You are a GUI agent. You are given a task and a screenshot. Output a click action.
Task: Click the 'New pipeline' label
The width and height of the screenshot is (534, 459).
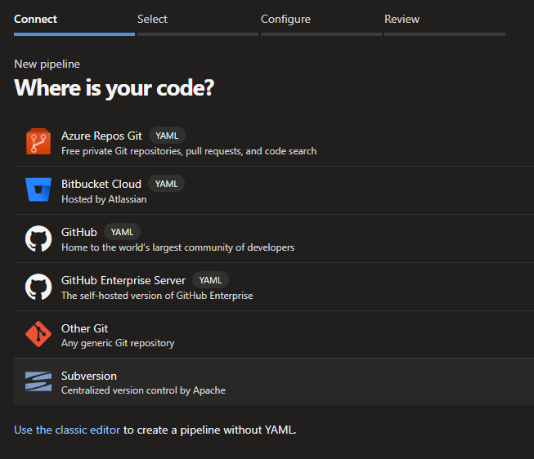(x=47, y=65)
